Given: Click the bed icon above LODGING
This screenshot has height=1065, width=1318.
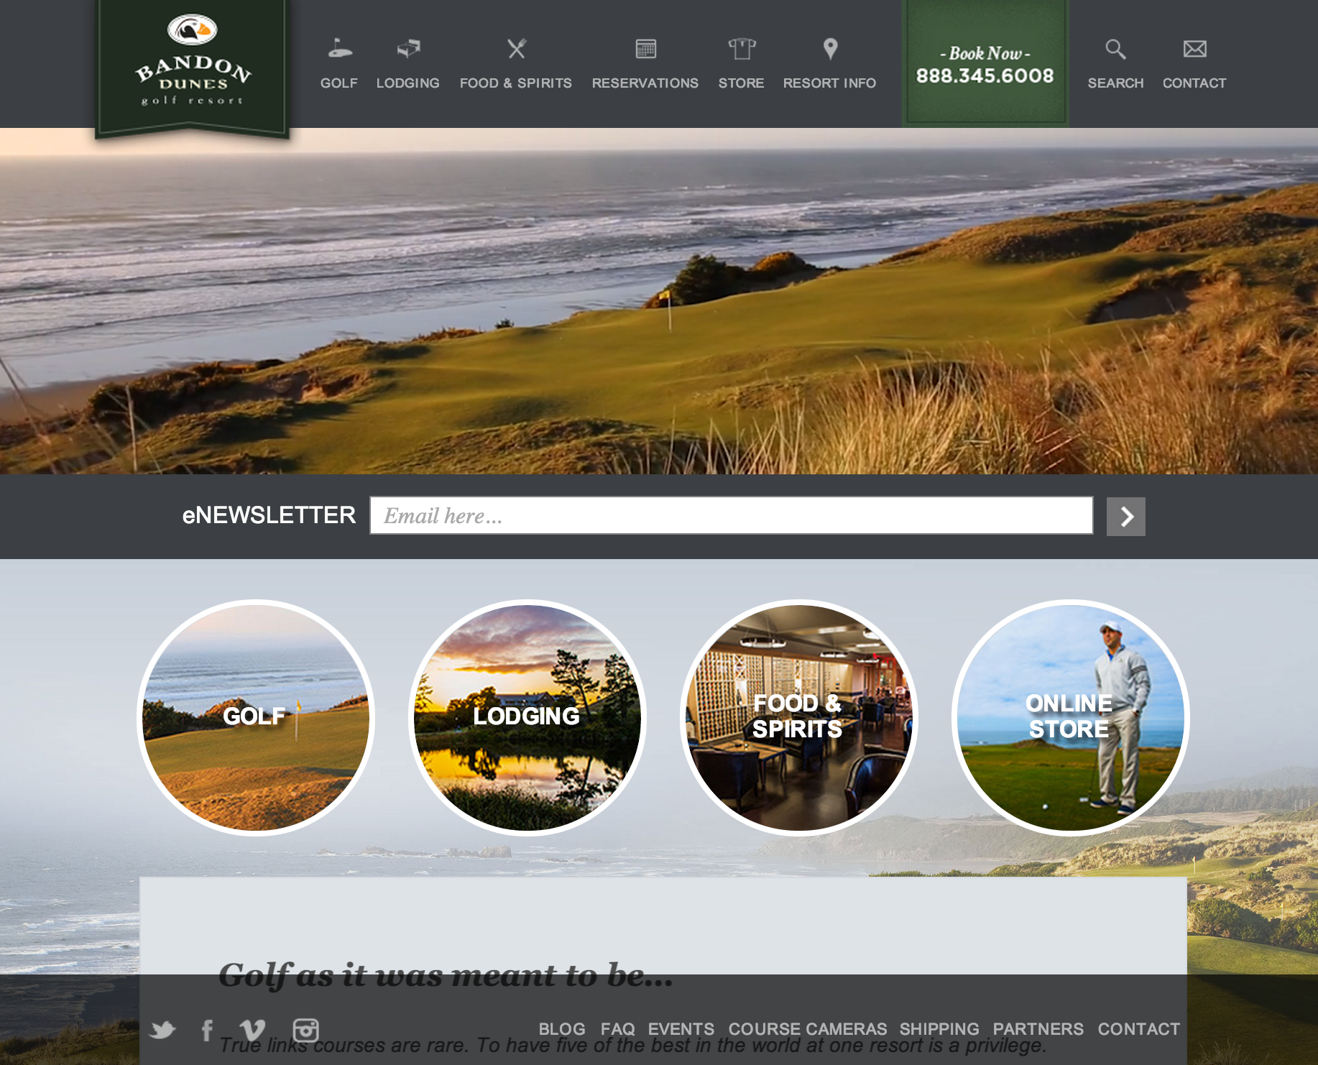Looking at the screenshot, I should 408,48.
